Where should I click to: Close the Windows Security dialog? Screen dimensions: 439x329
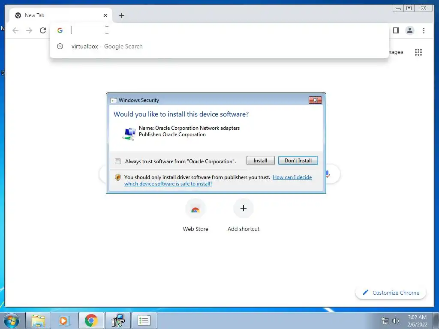point(315,100)
